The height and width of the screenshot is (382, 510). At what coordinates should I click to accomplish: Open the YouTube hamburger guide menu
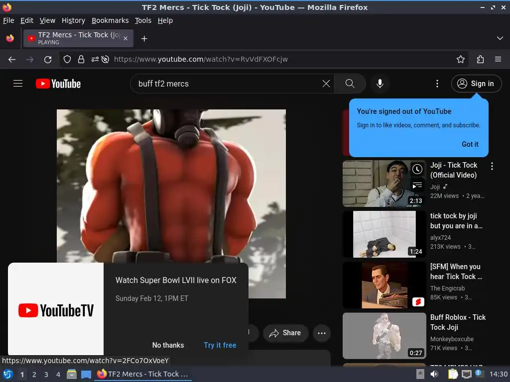(x=18, y=84)
